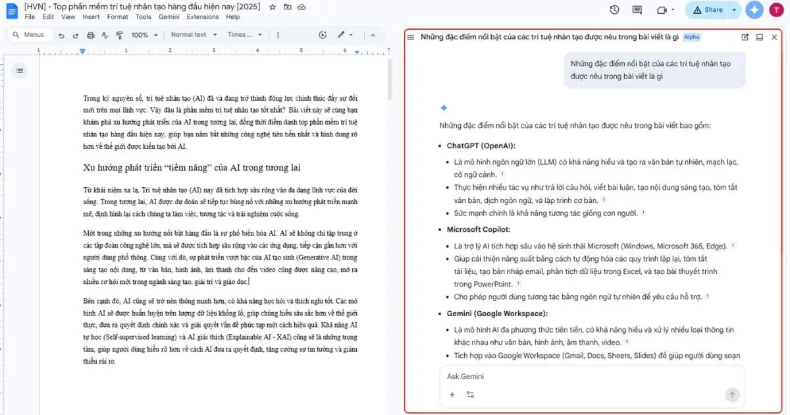Open citation after 'âm thanh, video'
Viewport: 790px width, 415px height.
(x=627, y=342)
